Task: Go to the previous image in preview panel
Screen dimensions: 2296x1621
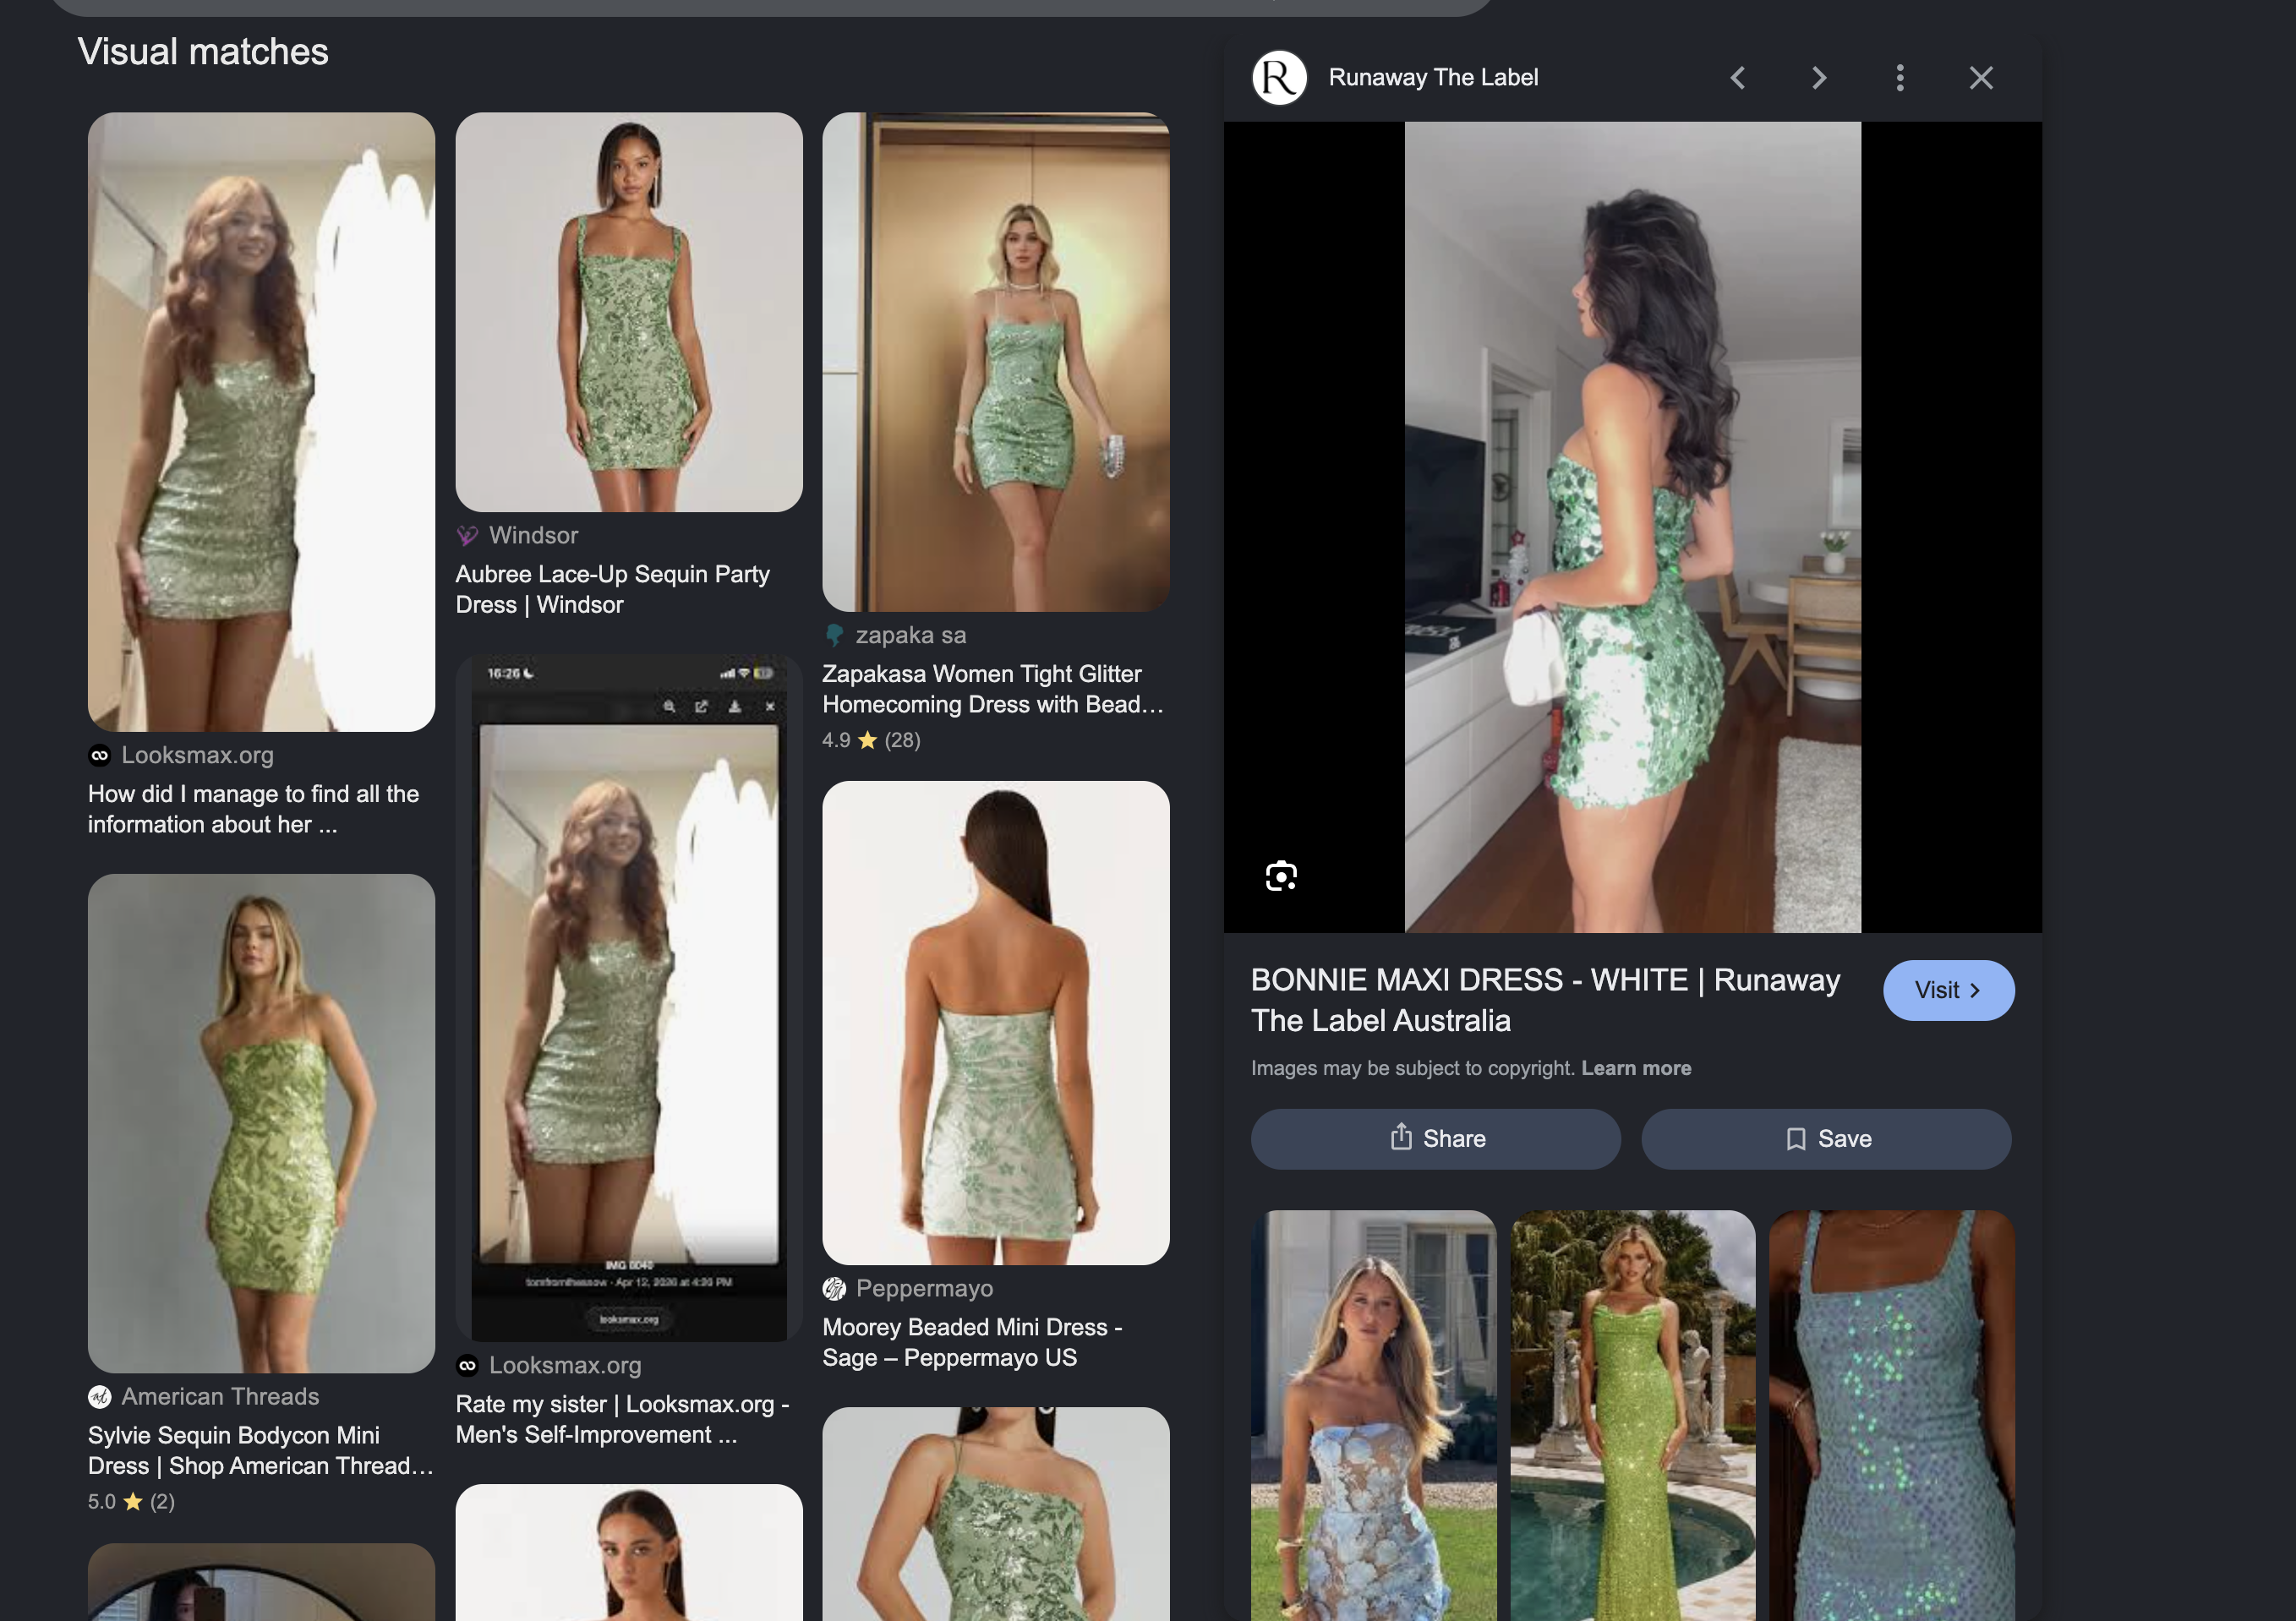Action: pyautogui.click(x=1738, y=78)
